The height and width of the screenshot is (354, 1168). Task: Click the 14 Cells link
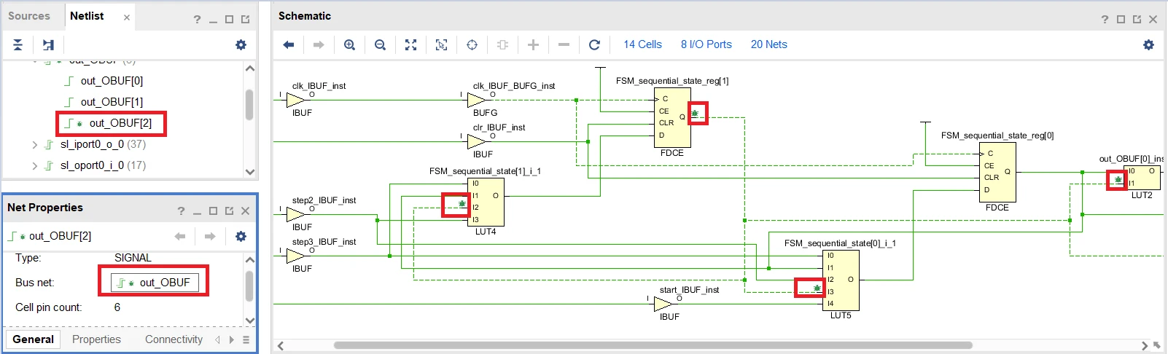pyautogui.click(x=642, y=44)
